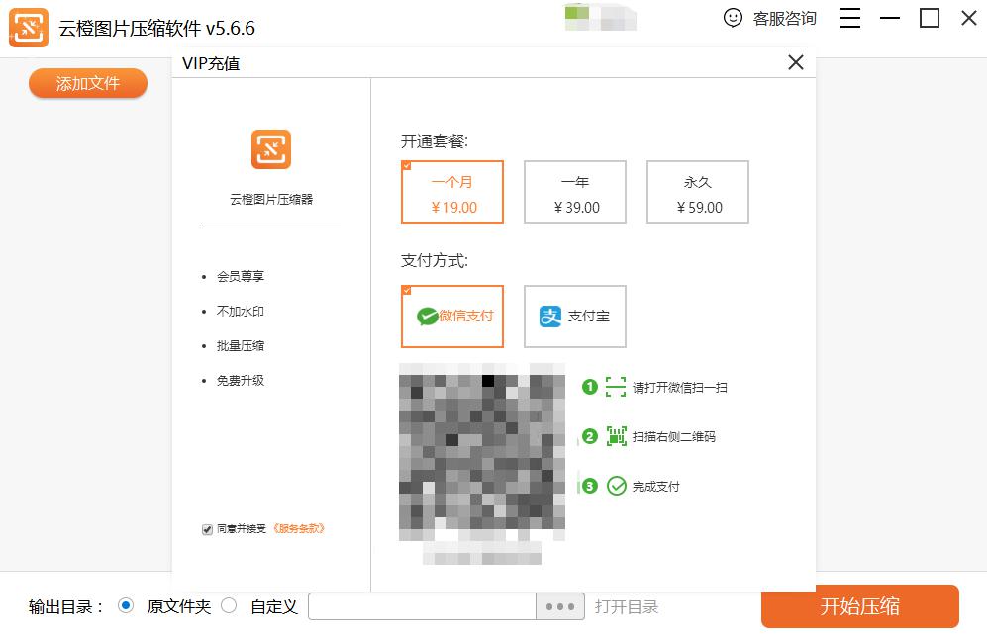This screenshot has height=639, width=987.
Task: Select the 自定义 output radio button
Action: [x=229, y=605]
